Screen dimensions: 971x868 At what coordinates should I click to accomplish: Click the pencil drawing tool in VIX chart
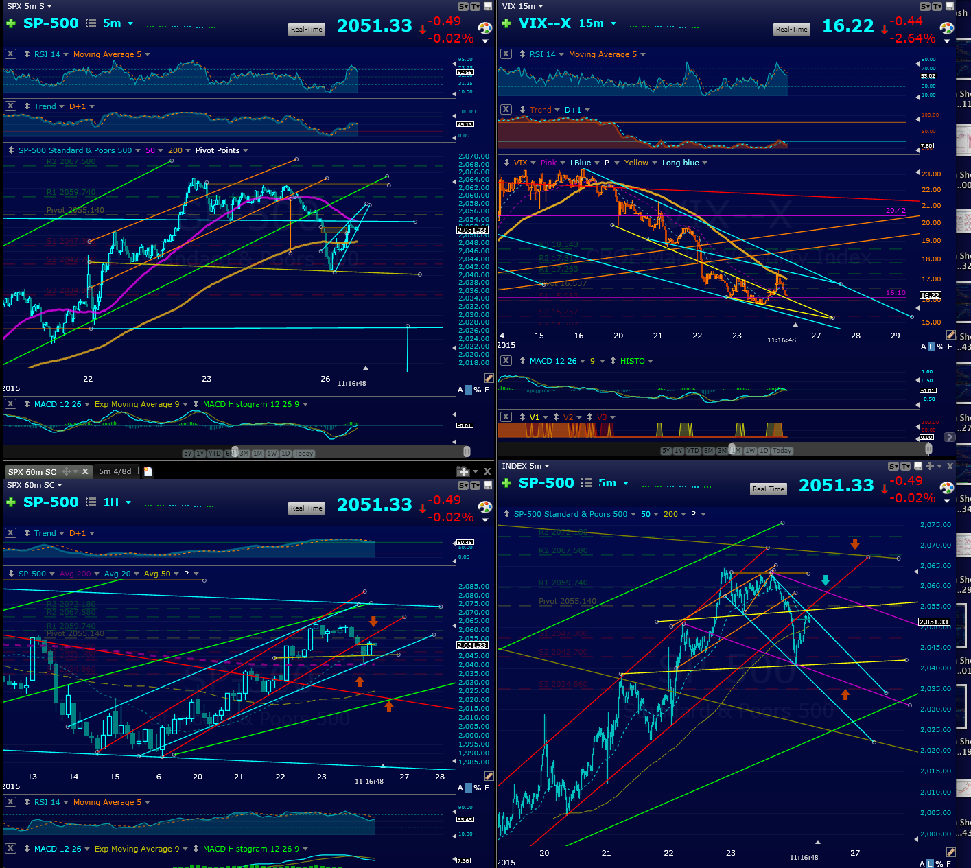coord(950,335)
